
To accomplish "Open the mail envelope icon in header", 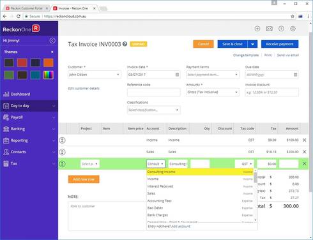I will (x=269, y=29).
